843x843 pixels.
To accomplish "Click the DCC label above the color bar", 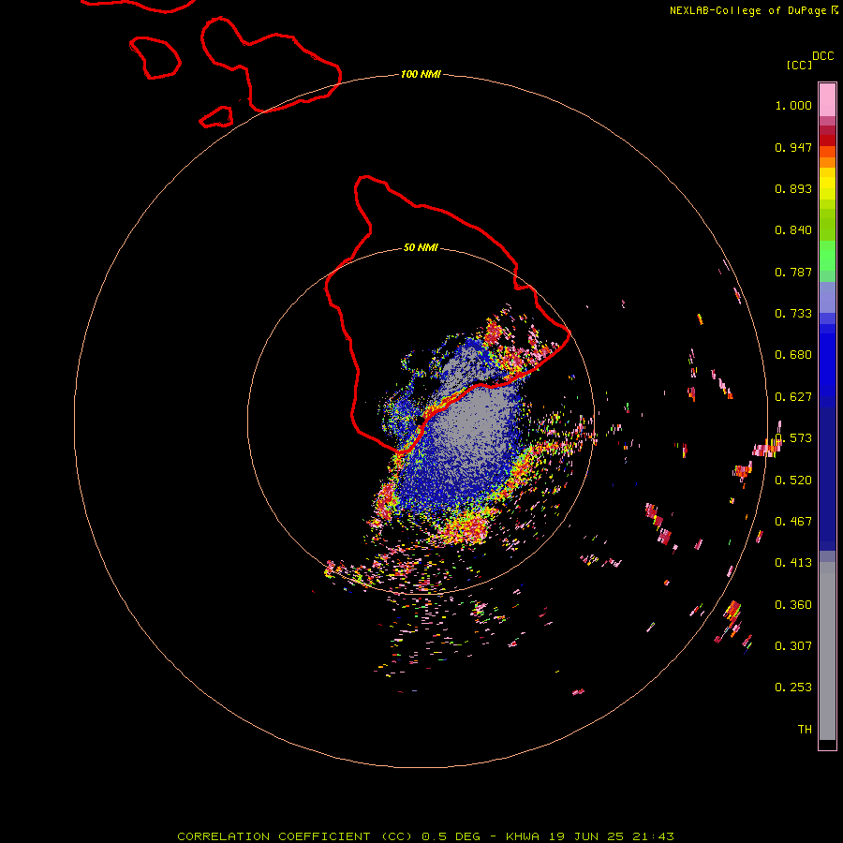I will coord(823,56).
